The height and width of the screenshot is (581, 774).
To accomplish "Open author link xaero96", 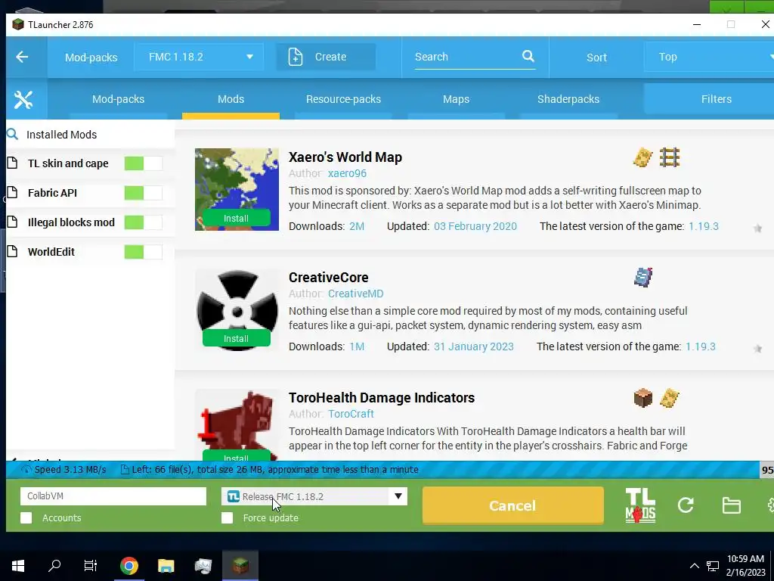I will tap(347, 173).
